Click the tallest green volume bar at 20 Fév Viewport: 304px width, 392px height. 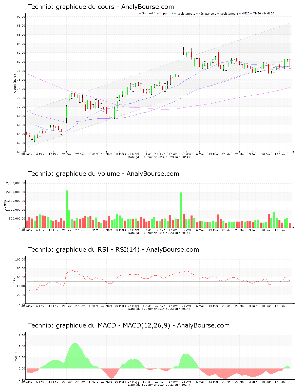[67, 209]
